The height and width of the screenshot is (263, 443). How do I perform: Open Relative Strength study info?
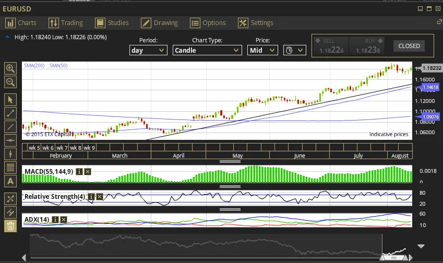coord(91,196)
